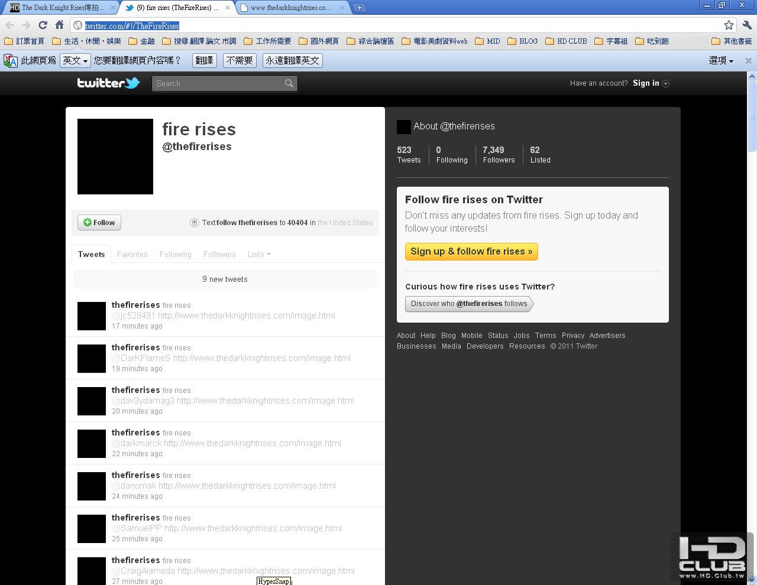
Task: Select the Tweets tab
Action: (91, 254)
